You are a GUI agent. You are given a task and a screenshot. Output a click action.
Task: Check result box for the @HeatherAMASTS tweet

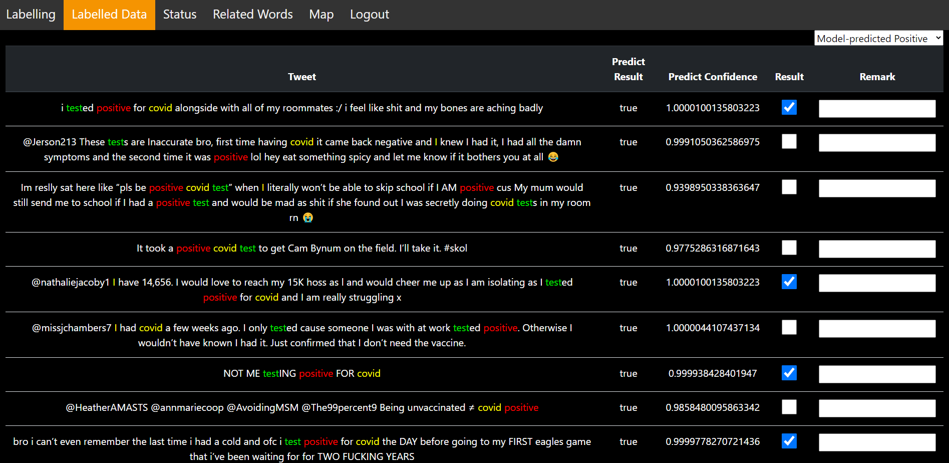(x=789, y=407)
